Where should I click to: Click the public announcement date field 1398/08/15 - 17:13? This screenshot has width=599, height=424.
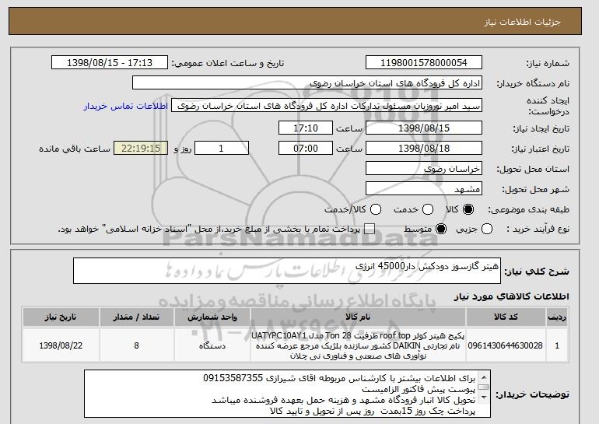[110, 63]
